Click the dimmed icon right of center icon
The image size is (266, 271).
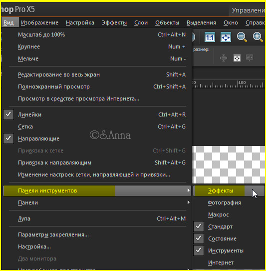(250, 57)
